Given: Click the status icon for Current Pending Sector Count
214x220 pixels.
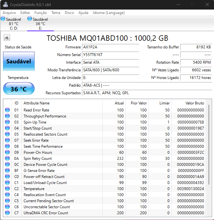Looking at the screenshot, I should click(x=7, y=201).
